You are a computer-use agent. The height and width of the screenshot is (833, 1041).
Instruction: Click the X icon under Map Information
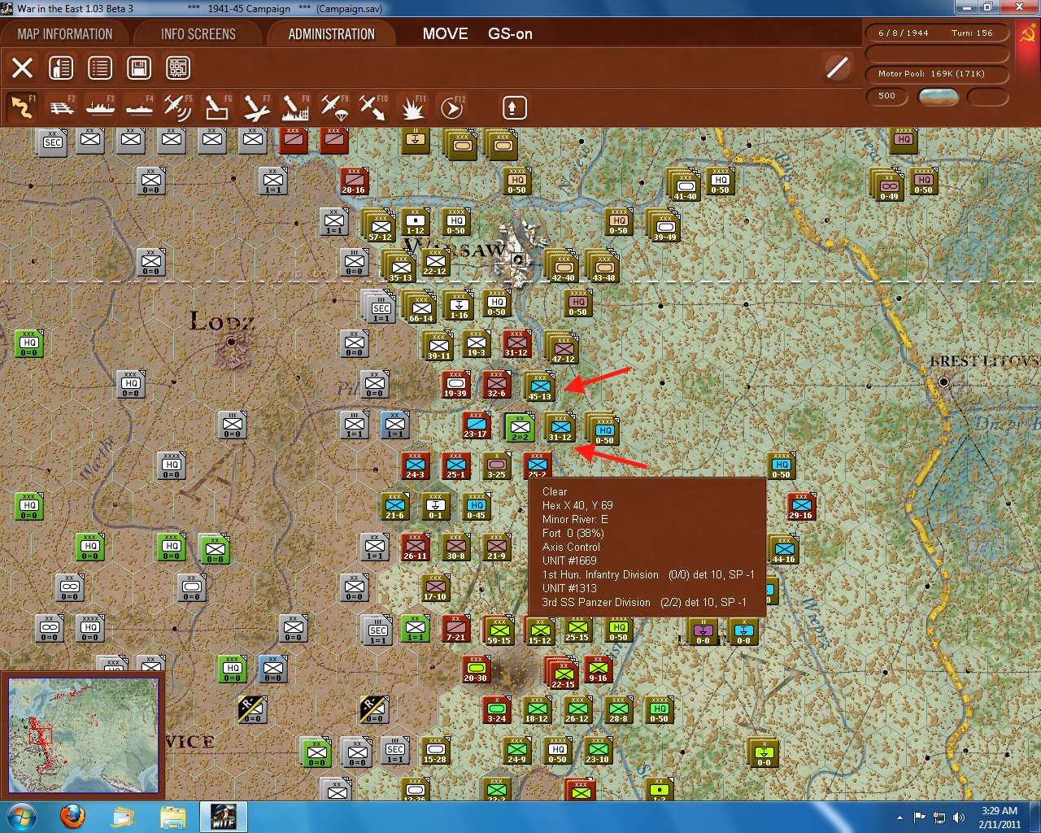[22, 68]
